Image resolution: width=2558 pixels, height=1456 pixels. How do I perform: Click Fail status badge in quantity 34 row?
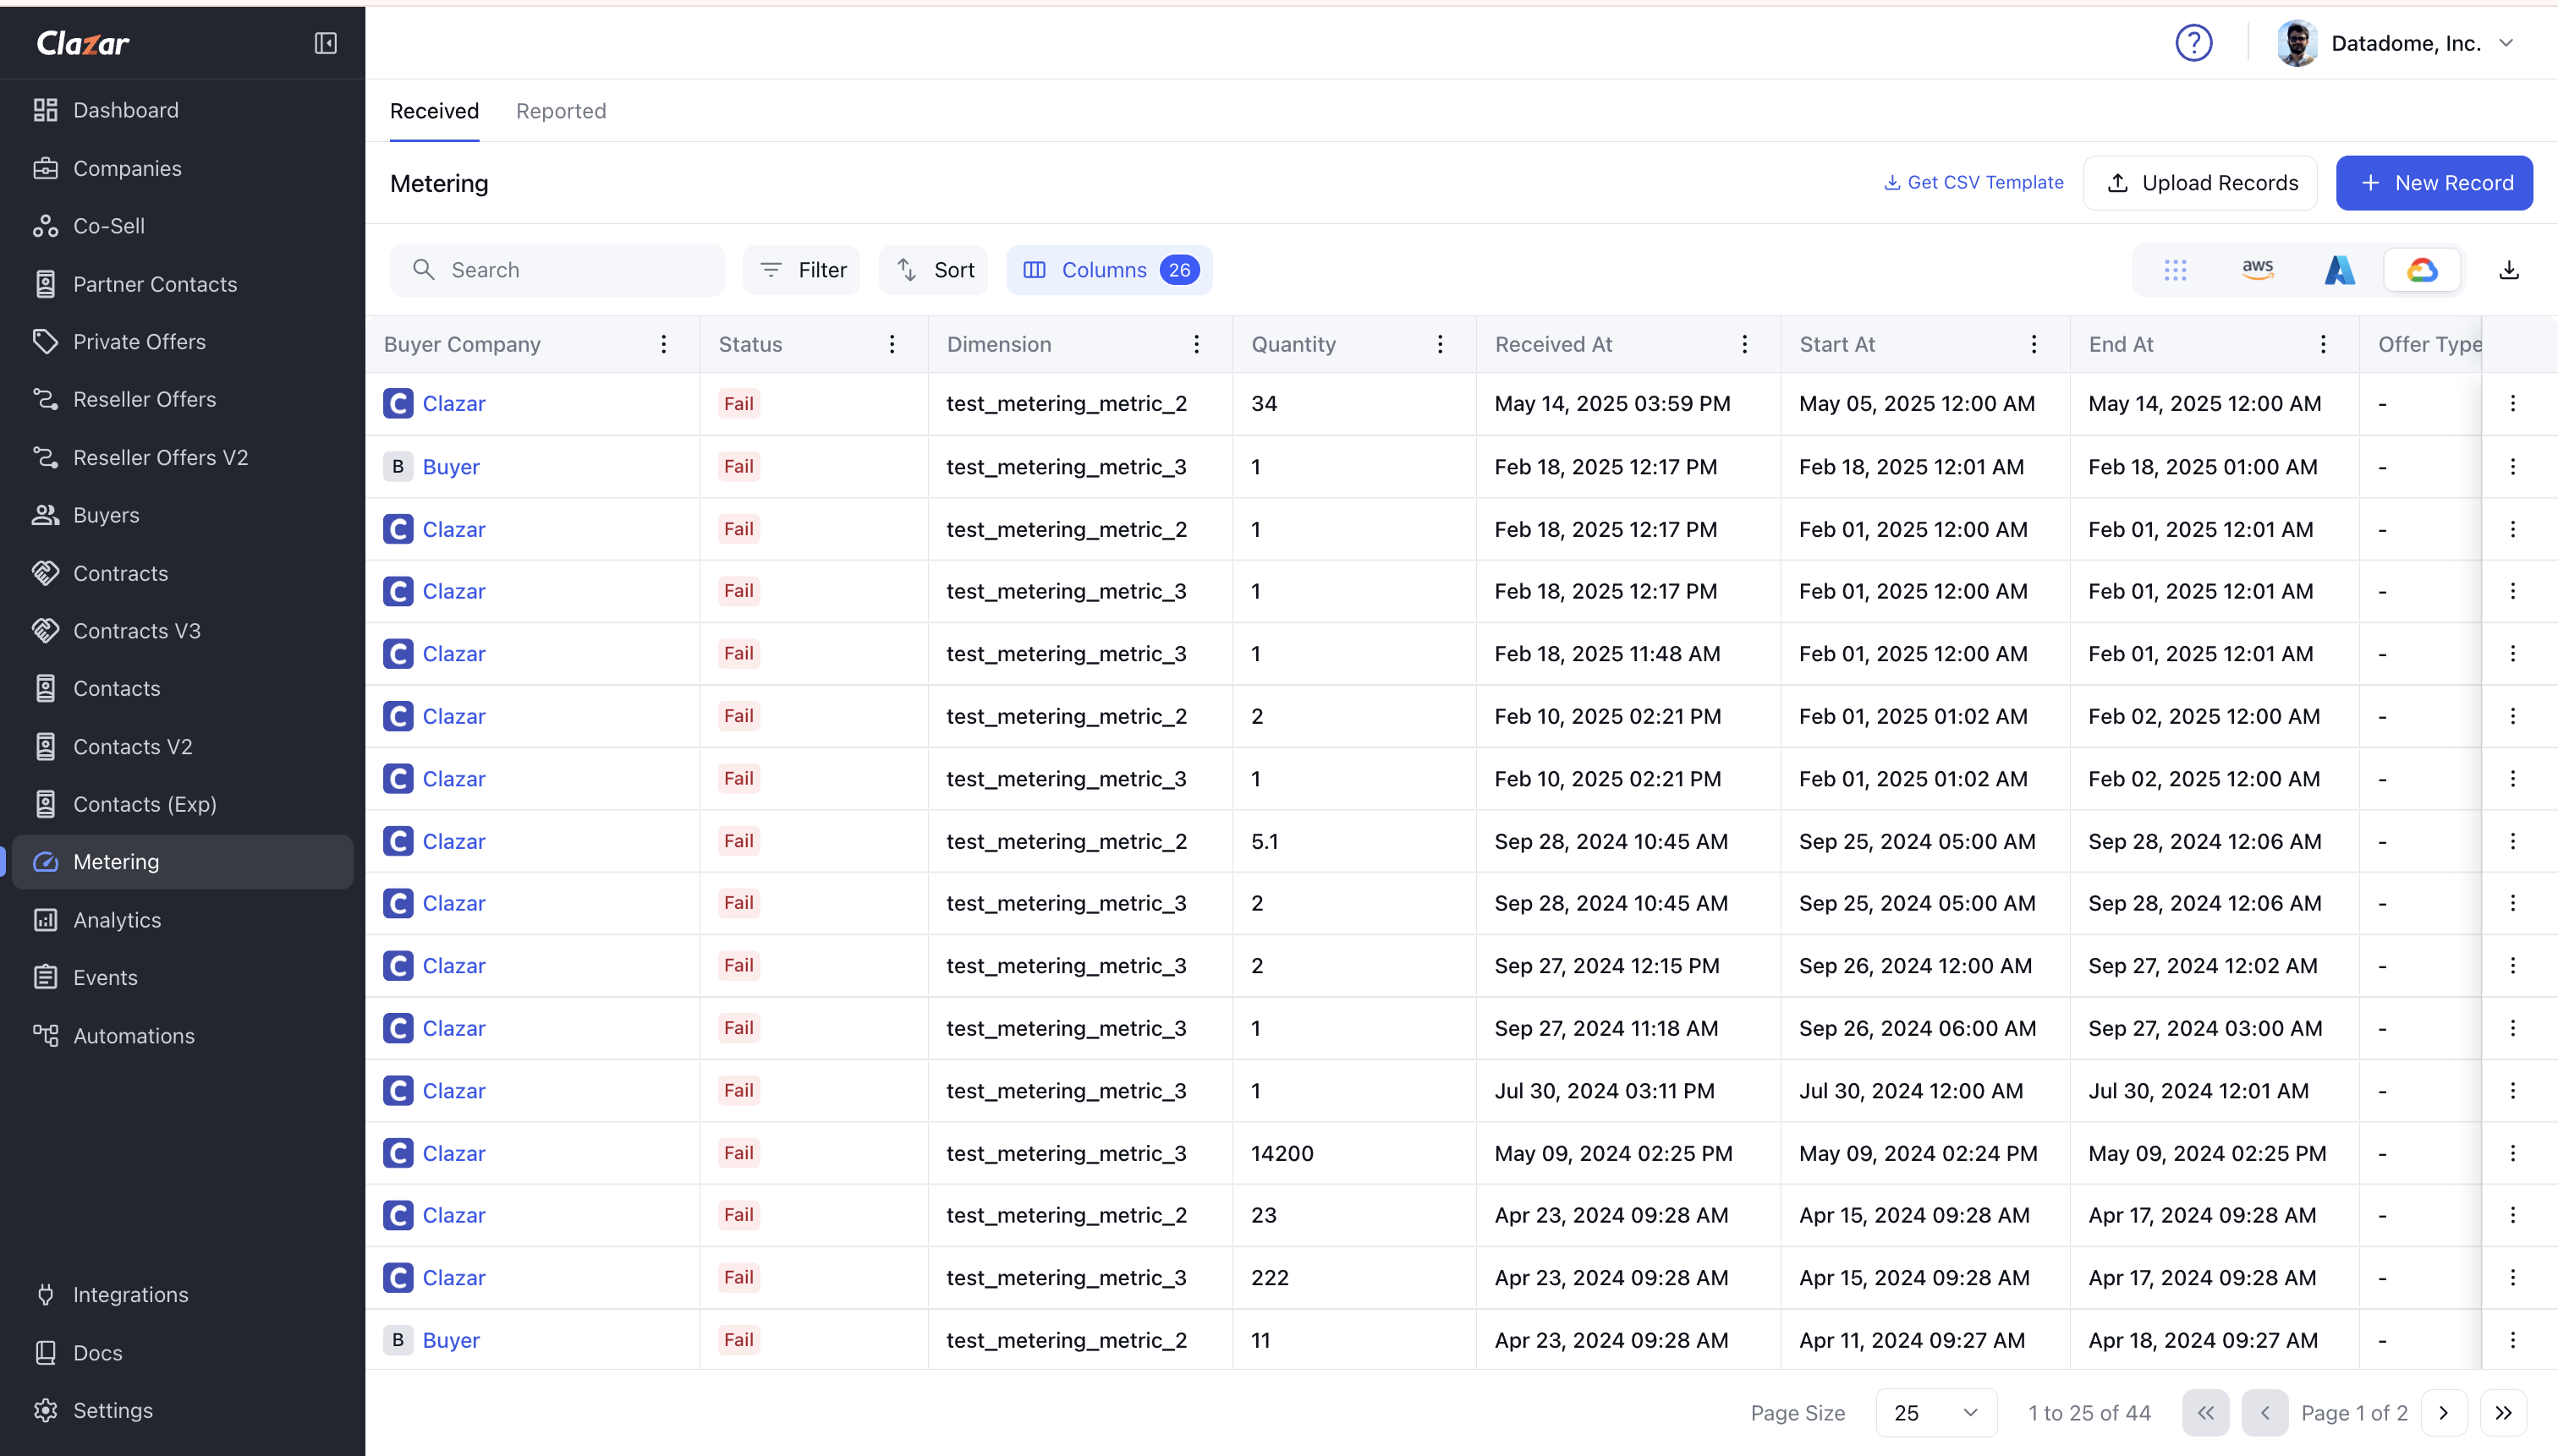tap(738, 403)
